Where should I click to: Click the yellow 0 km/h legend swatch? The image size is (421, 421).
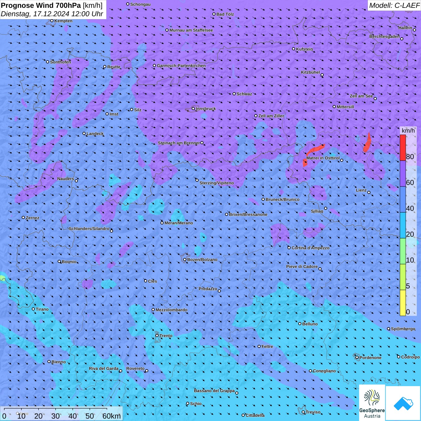[403, 303]
